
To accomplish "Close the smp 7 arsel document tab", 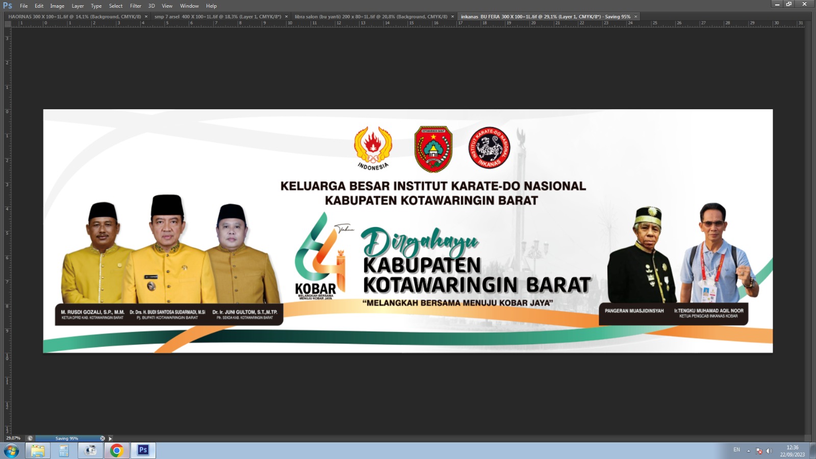I will click(286, 17).
